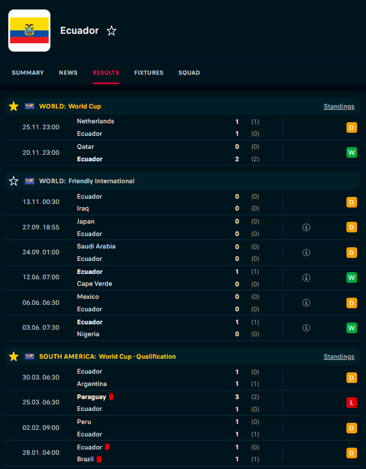The width and height of the screenshot is (366, 469).
Task: Pin the Friendly International league star
Action: point(14,181)
